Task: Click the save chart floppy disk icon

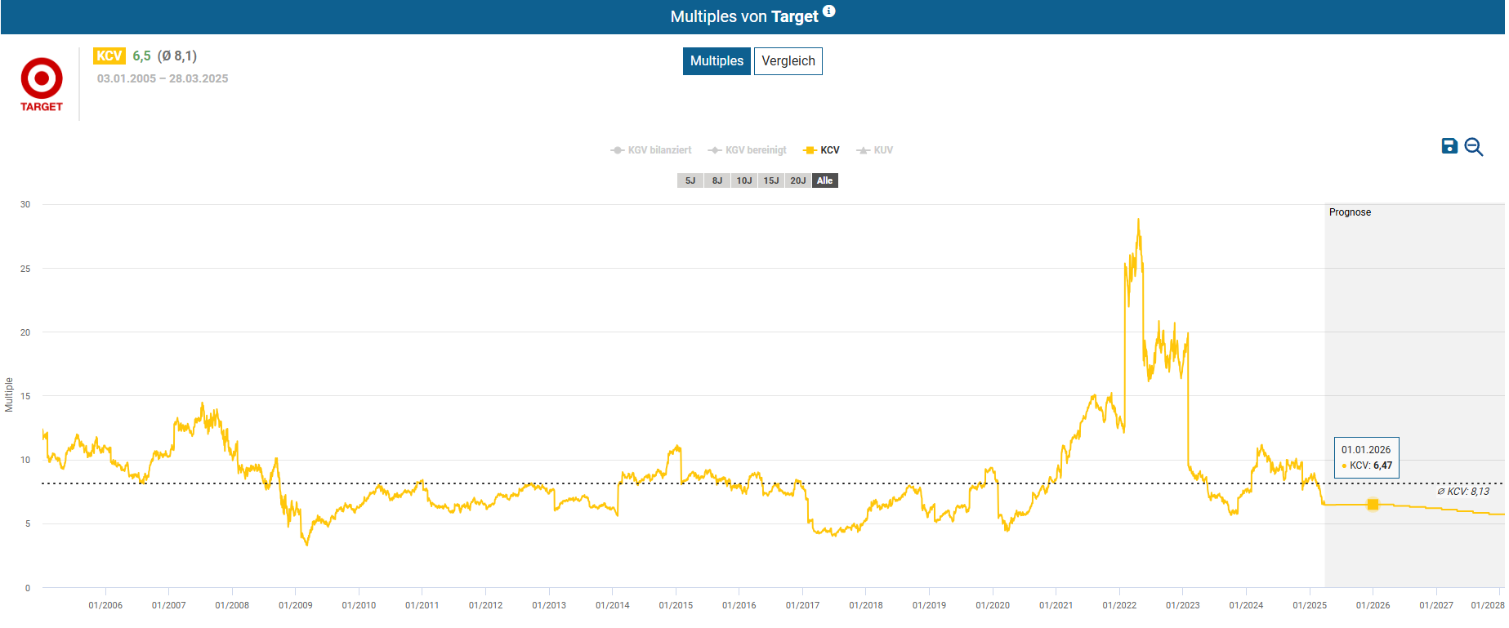Action: (1449, 146)
